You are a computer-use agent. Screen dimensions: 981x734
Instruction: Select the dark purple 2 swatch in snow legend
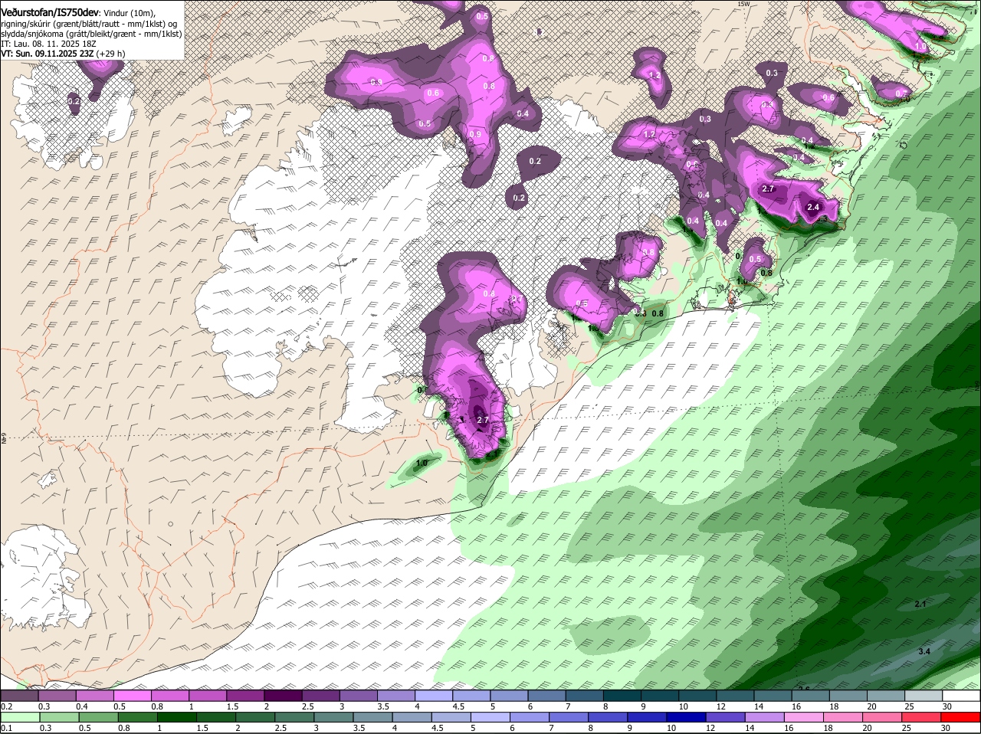(282, 696)
